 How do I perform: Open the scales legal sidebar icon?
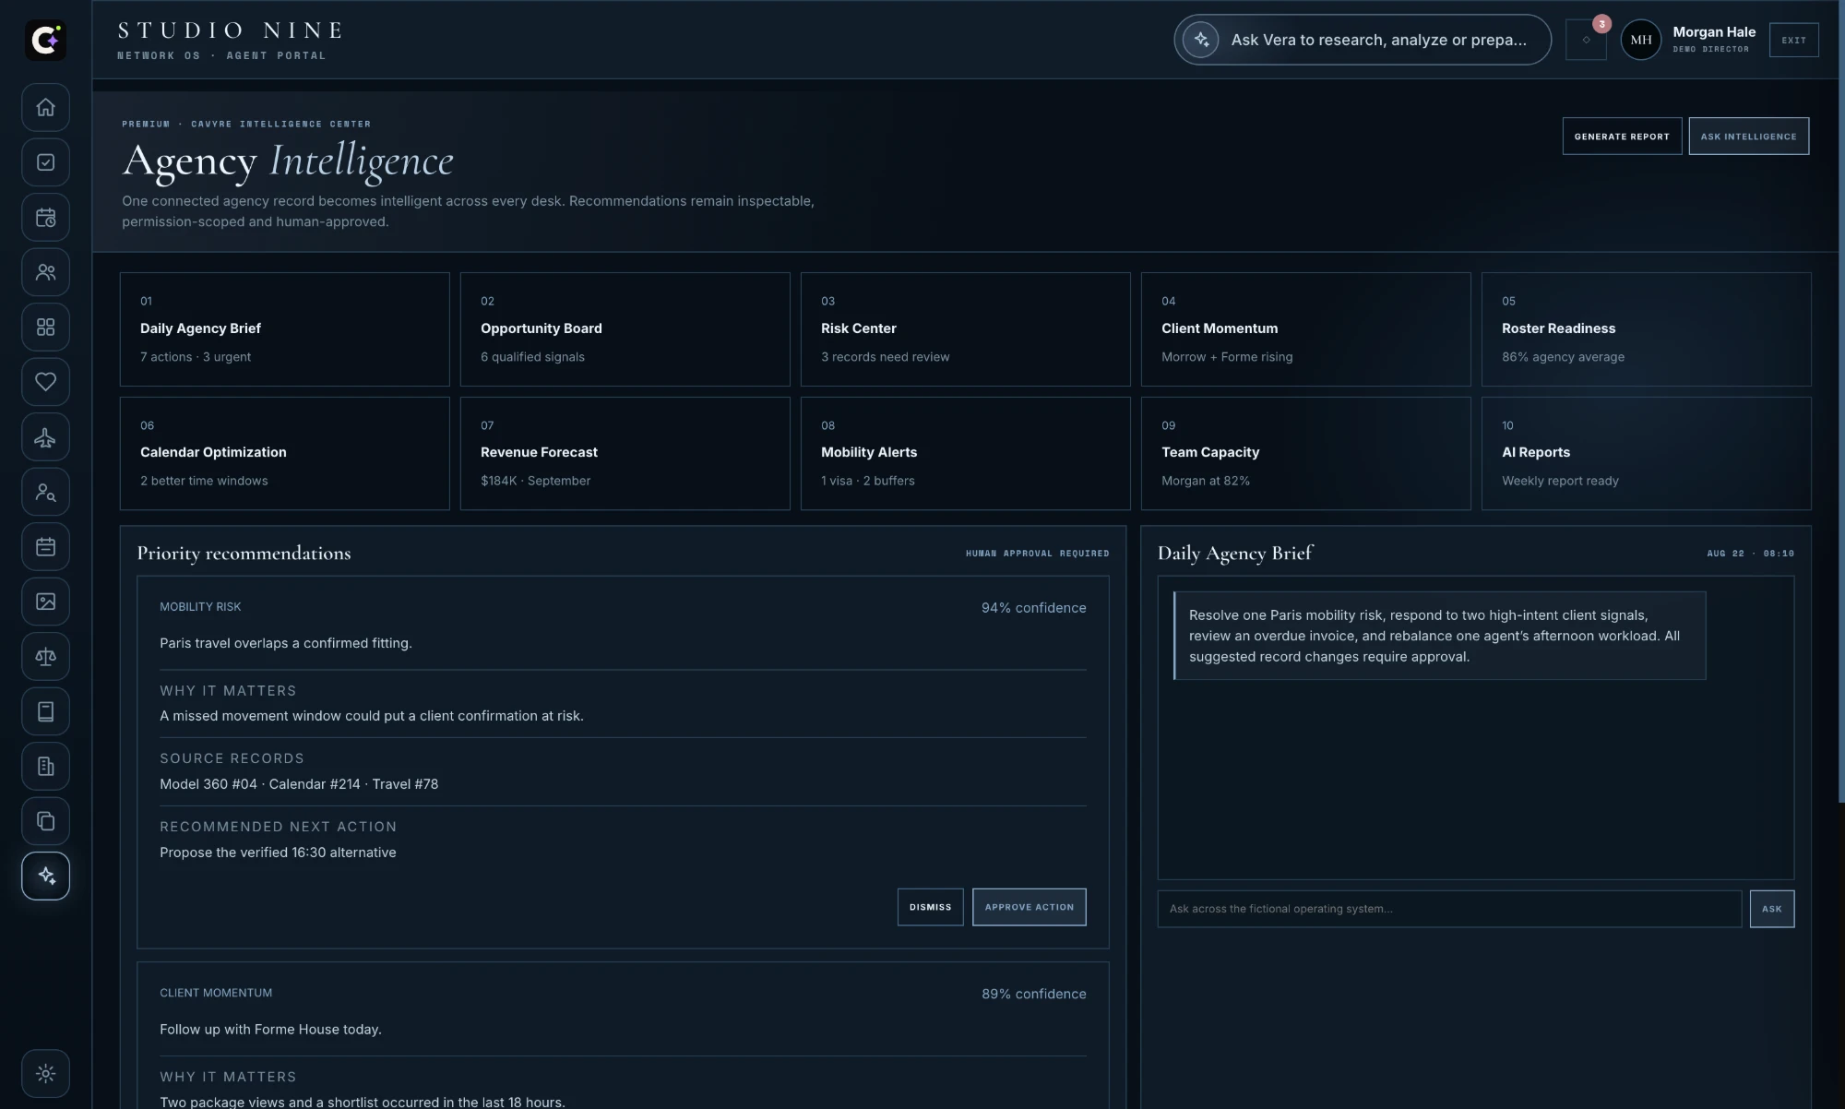(45, 656)
